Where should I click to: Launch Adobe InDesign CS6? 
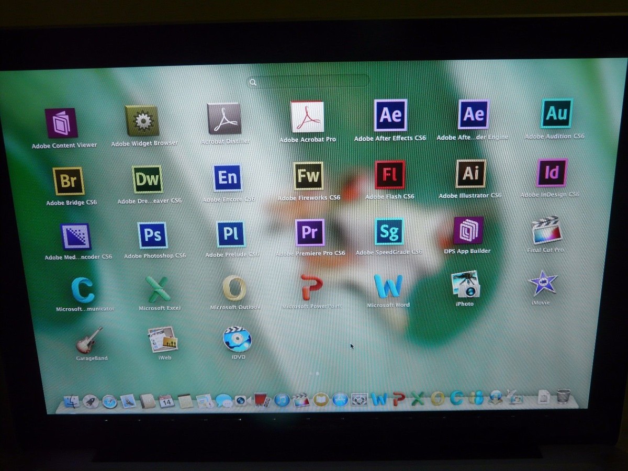(x=552, y=173)
